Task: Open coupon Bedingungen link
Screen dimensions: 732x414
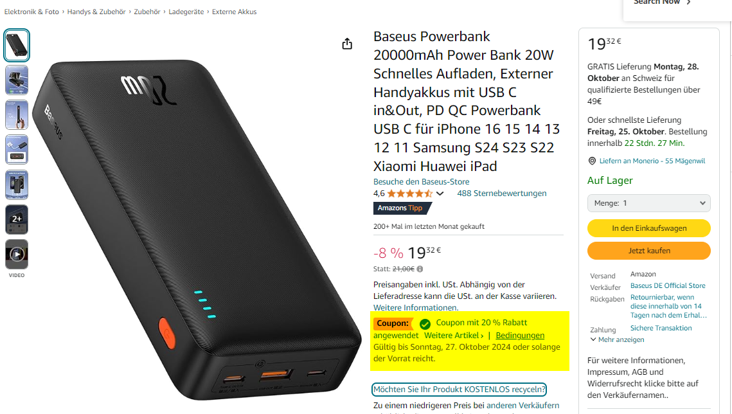Action: pos(519,335)
